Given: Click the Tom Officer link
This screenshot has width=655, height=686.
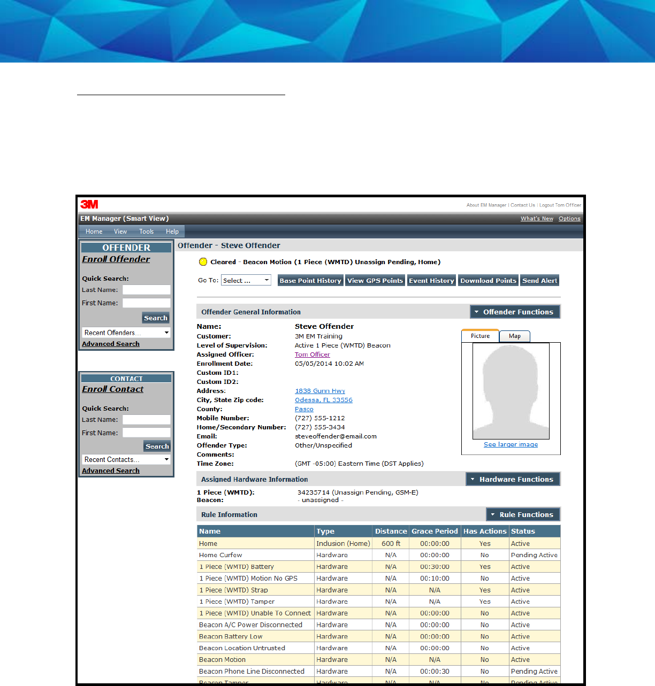Looking at the screenshot, I should [313, 354].
